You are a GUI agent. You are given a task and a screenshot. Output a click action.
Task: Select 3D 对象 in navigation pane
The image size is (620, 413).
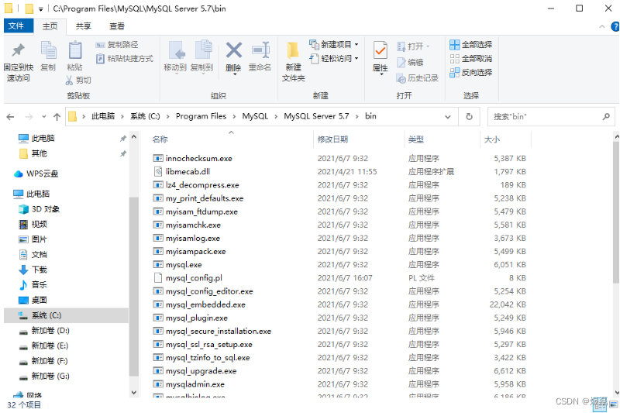point(40,209)
